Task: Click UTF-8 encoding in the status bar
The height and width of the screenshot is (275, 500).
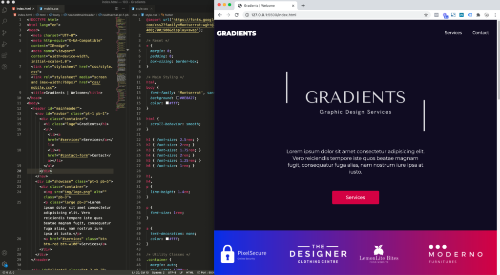Action: (172, 273)
